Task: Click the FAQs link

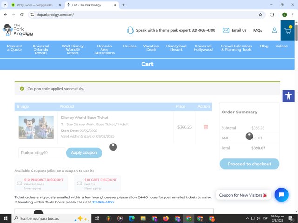Action: [x=257, y=30]
